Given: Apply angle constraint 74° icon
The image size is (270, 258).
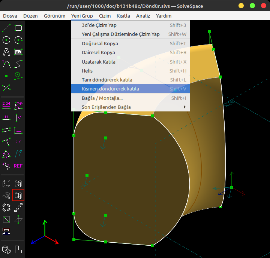Looking at the screenshot, I should click(18, 105).
